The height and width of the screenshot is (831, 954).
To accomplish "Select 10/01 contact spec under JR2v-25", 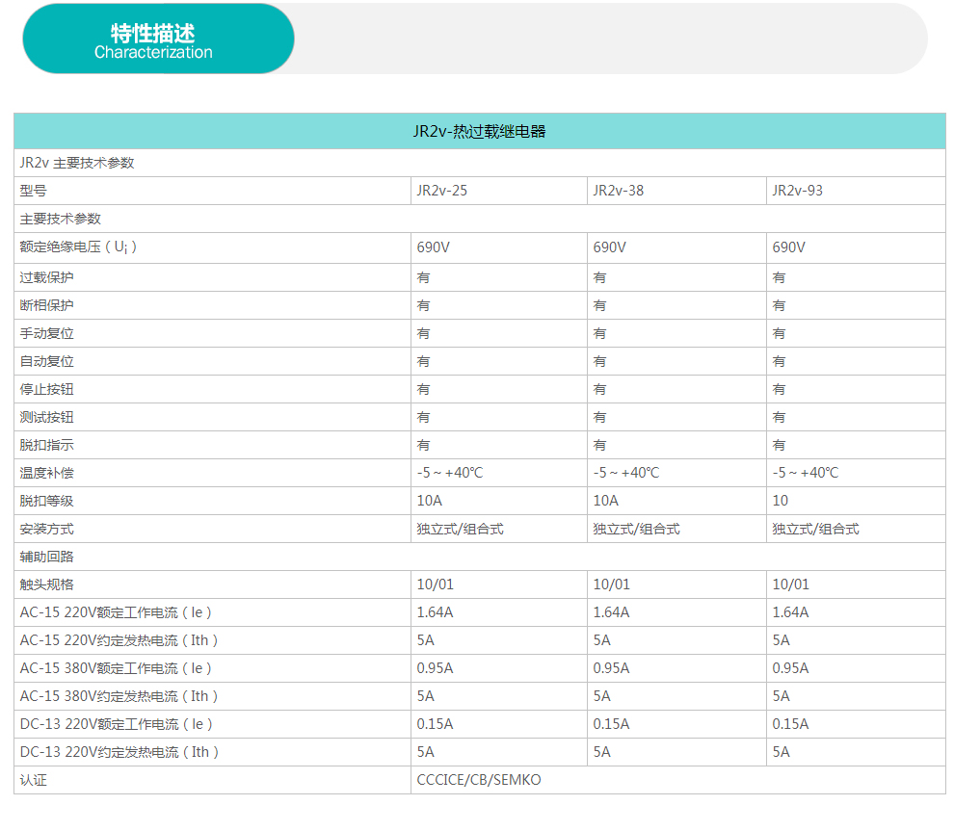I will (x=435, y=584).
